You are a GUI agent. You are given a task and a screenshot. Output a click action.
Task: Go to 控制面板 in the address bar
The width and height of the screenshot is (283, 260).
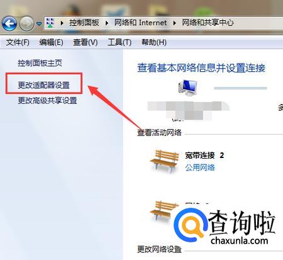[84, 23]
